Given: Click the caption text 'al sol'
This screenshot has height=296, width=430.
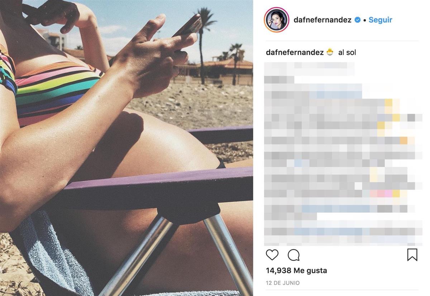Looking at the screenshot, I should click(x=347, y=52).
